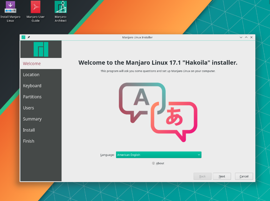Select the Location step in sidebar
Viewport: 270px width, 201px height.
41,75
